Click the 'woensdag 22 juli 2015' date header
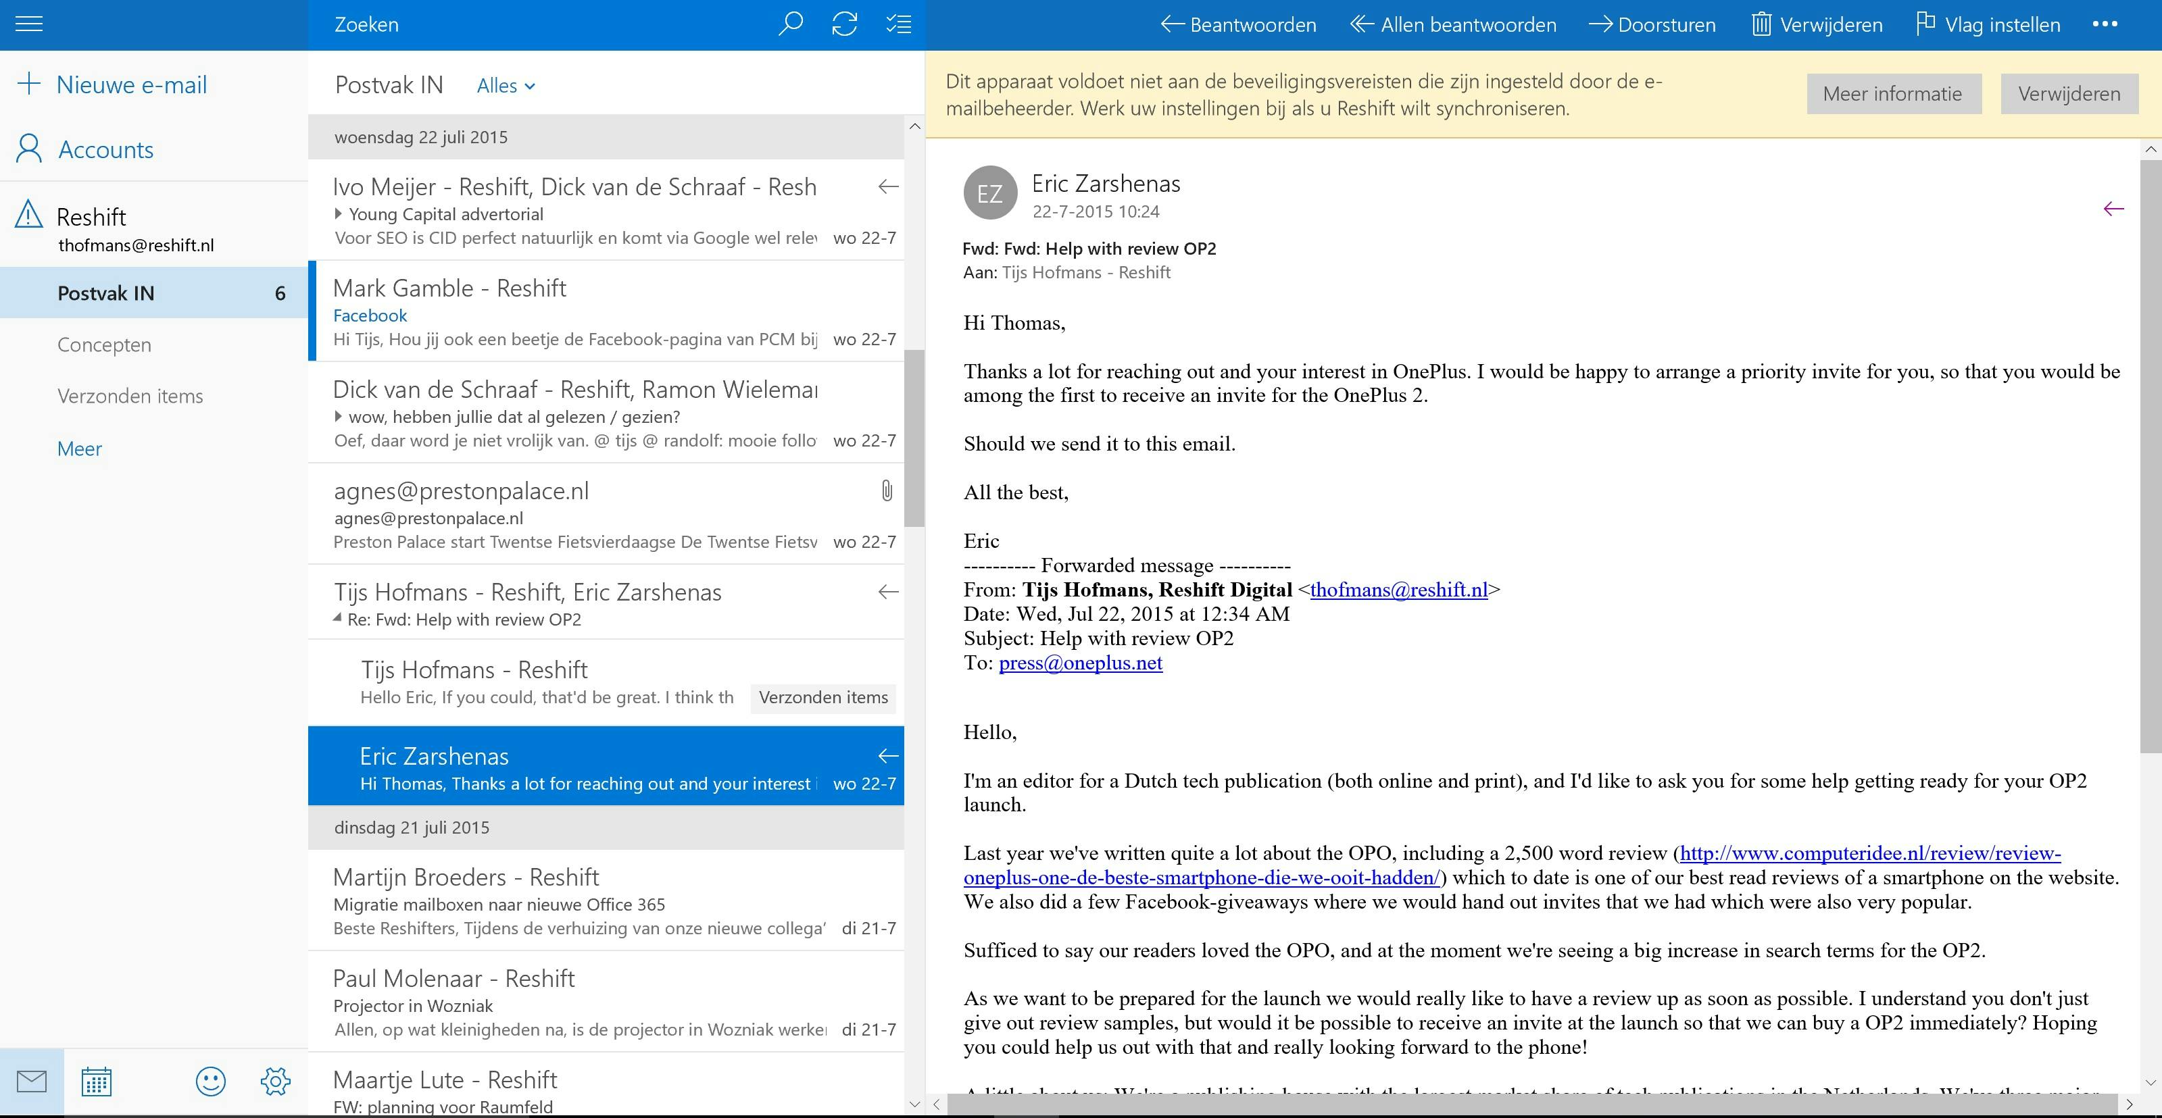The height and width of the screenshot is (1118, 2162). (x=606, y=136)
